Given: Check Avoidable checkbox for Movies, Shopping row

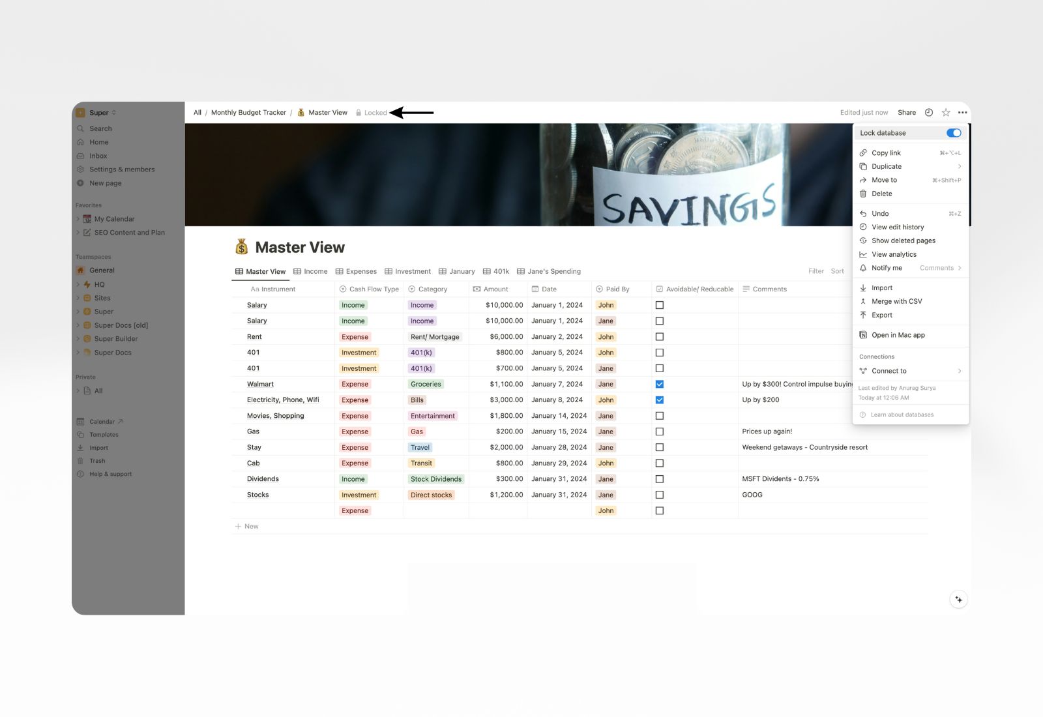Looking at the screenshot, I should 660,416.
